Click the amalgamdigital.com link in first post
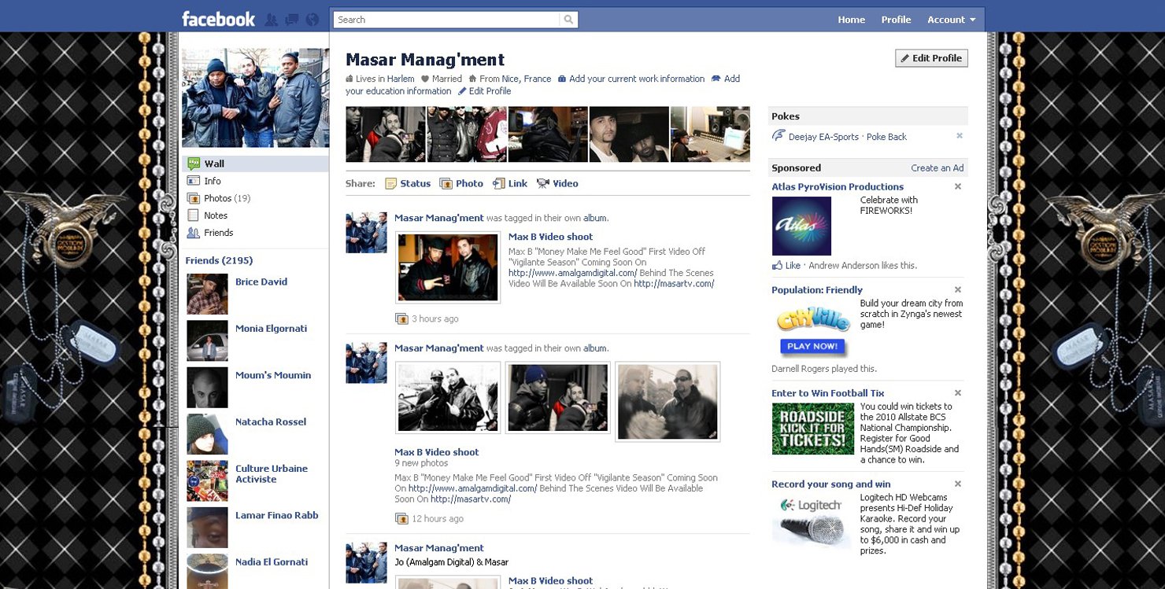 pyautogui.click(x=573, y=274)
